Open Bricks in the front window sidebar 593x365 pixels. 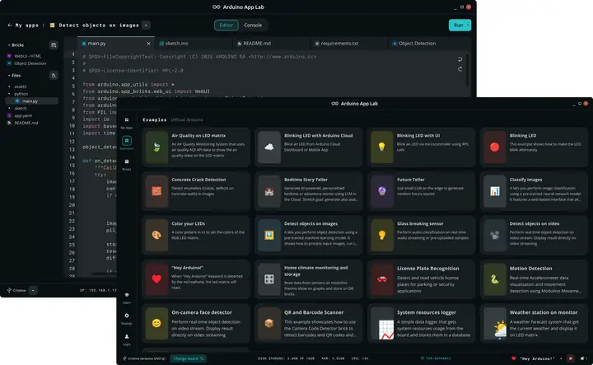127,164
